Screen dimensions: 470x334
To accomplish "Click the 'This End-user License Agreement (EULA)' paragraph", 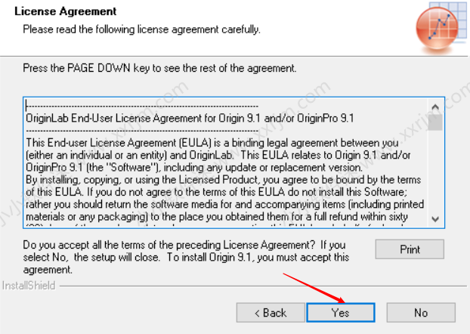I will 218,155.
